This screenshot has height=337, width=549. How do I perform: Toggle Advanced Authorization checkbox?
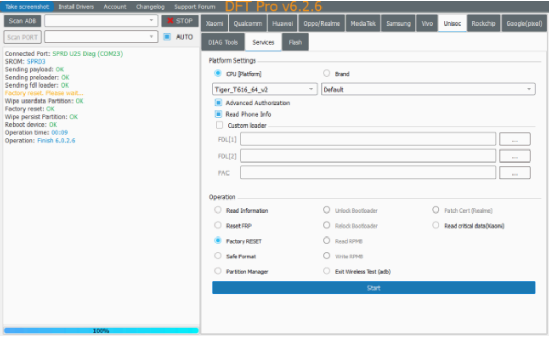tap(219, 103)
